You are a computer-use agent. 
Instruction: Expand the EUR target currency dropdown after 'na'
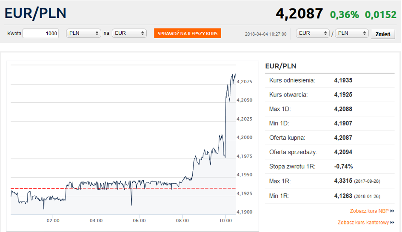[129, 33]
